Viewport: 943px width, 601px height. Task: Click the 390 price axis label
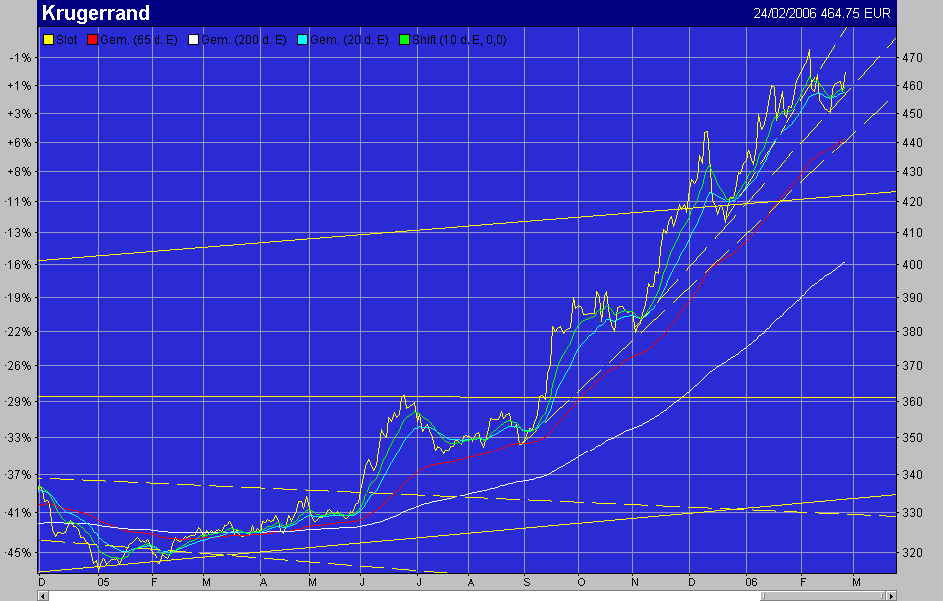(x=912, y=298)
